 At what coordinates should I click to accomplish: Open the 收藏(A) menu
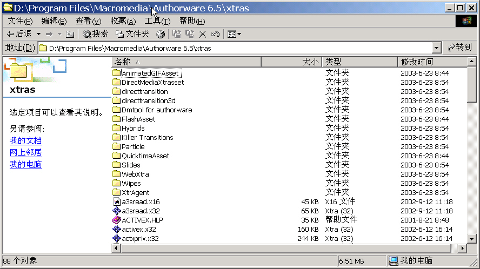click(x=123, y=21)
